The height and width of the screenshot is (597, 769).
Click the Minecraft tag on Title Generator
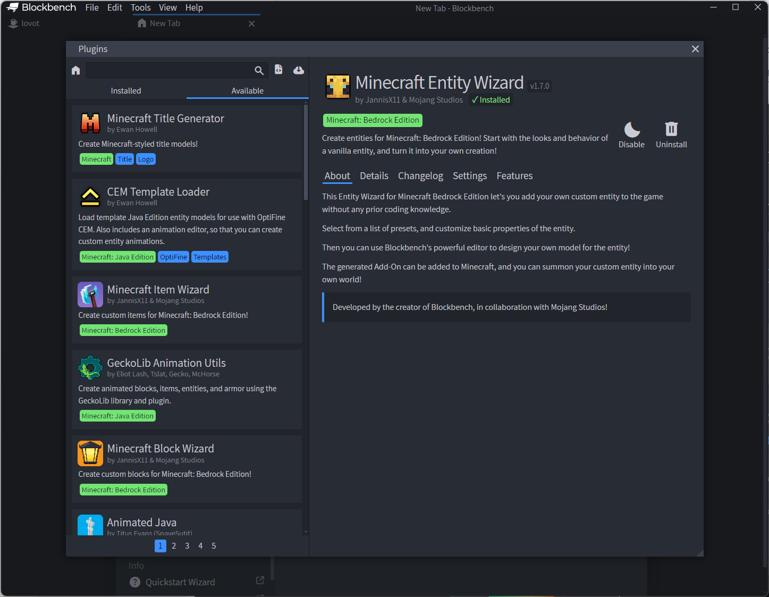(96, 159)
